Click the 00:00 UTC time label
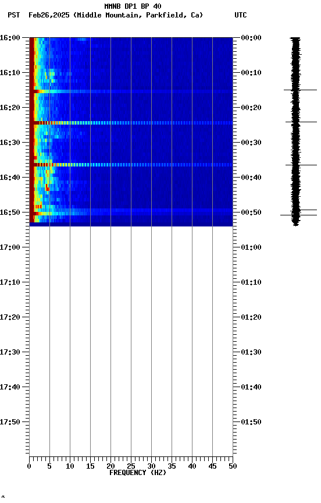 point(251,38)
